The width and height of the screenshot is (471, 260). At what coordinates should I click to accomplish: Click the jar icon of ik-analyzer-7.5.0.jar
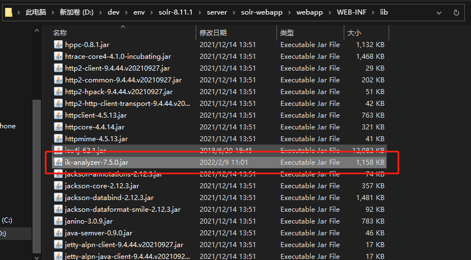(x=58, y=162)
